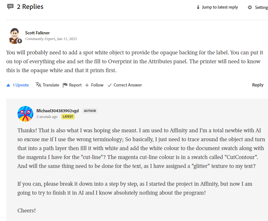Follow Scott Falkner's reply

[x=97, y=85]
